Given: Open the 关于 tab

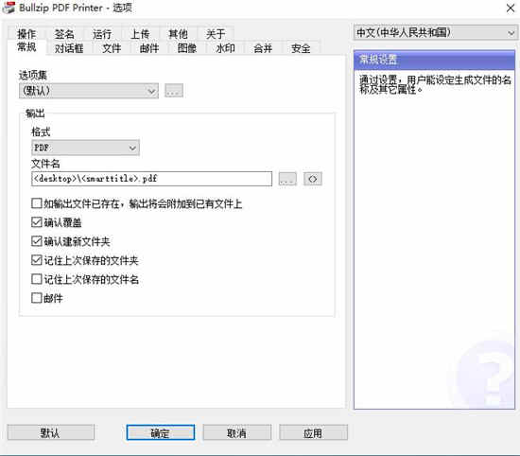Looking at the screenshot, I should [216, 33].
